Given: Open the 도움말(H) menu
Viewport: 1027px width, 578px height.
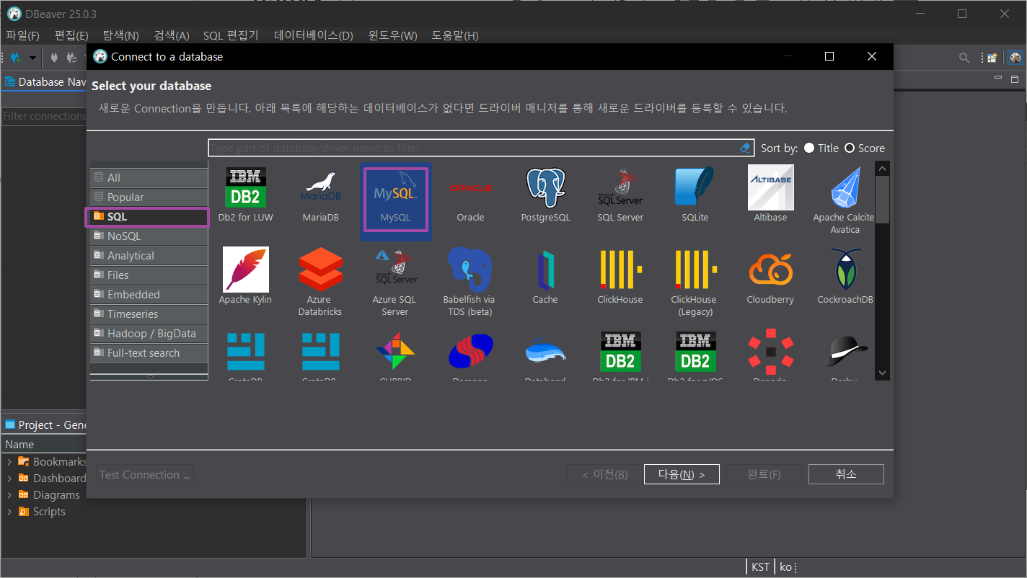Looking at the screenshot, I should [455, 35].
